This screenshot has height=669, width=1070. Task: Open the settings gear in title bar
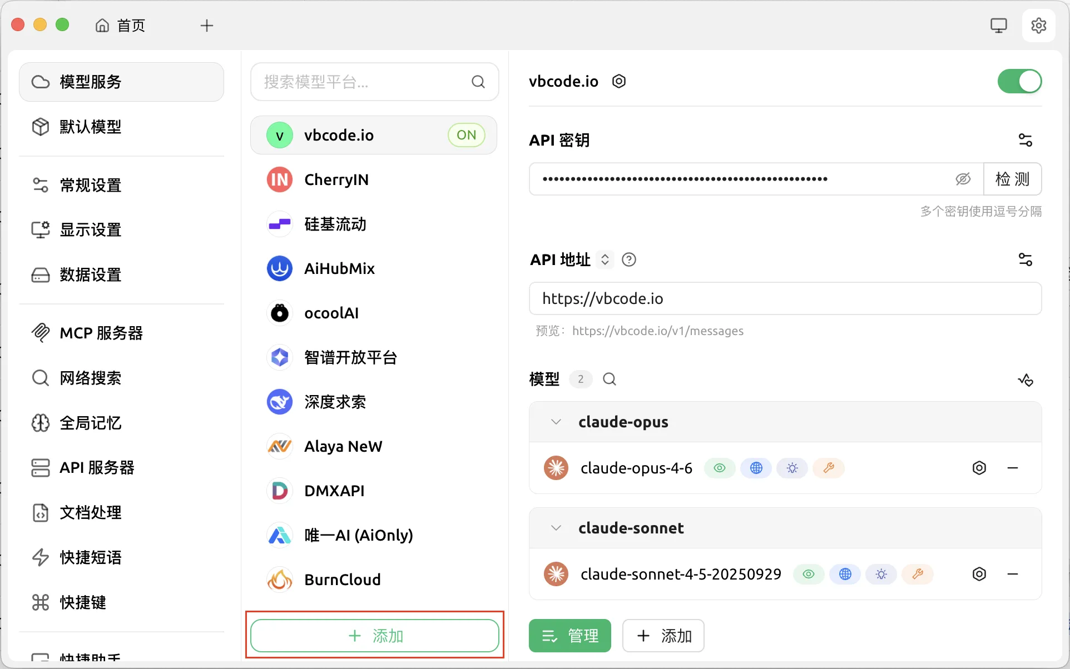(x=1038, y=26)
